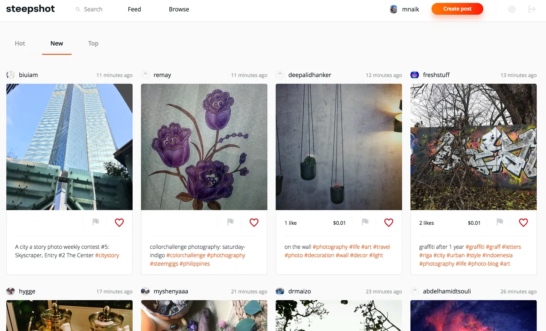
Task: Open the #phothography hashtag
Action: coord(226,256)
